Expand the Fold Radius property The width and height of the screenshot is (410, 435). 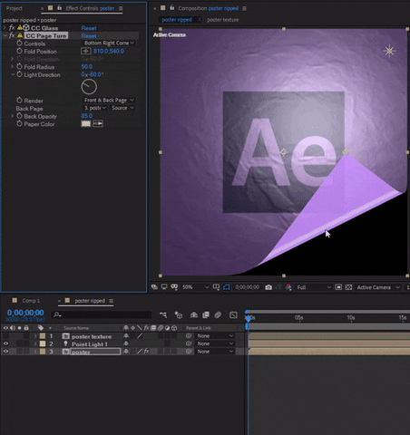[12, 67]
